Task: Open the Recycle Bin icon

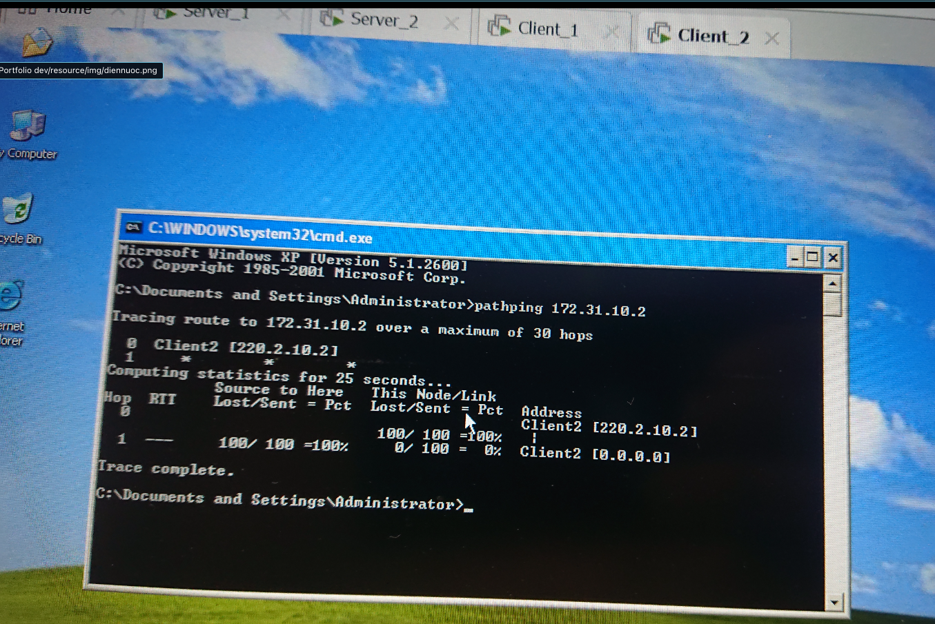Action: (19, 209)
